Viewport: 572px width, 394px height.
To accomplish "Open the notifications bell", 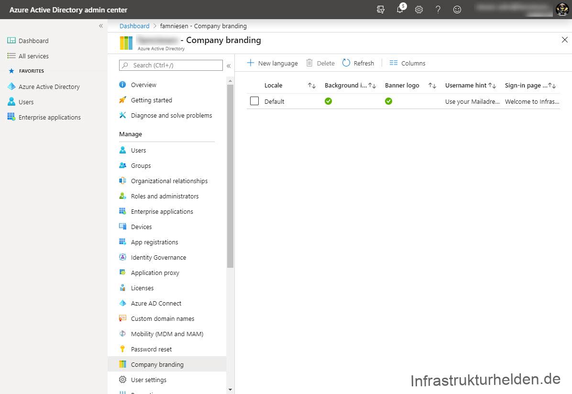I will click(x=400, y=10).
